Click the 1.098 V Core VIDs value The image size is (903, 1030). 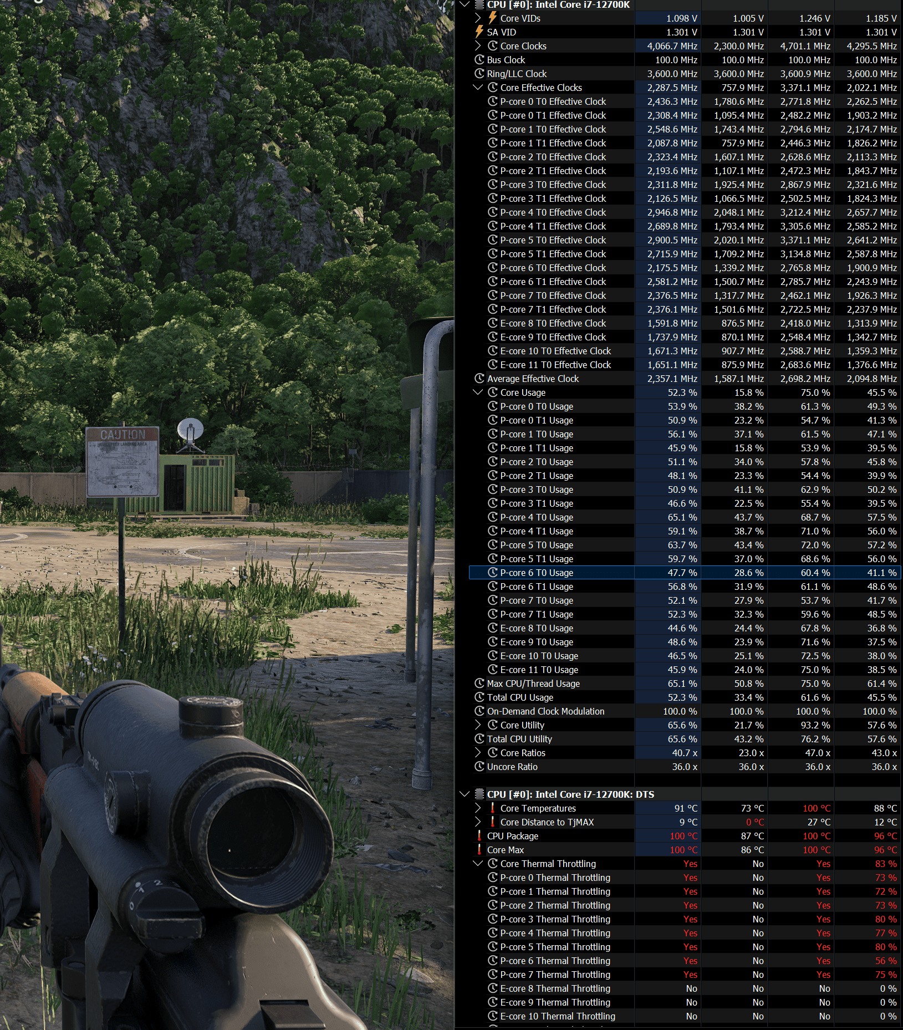click(682, 18)
